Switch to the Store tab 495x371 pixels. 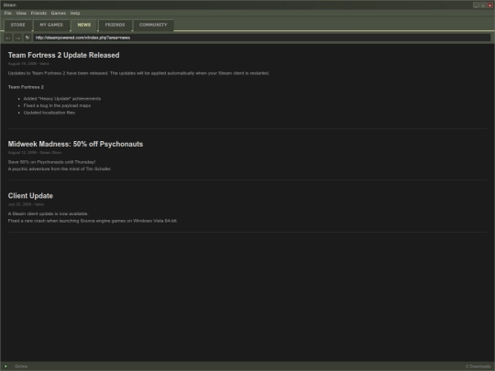pos(18,25)
